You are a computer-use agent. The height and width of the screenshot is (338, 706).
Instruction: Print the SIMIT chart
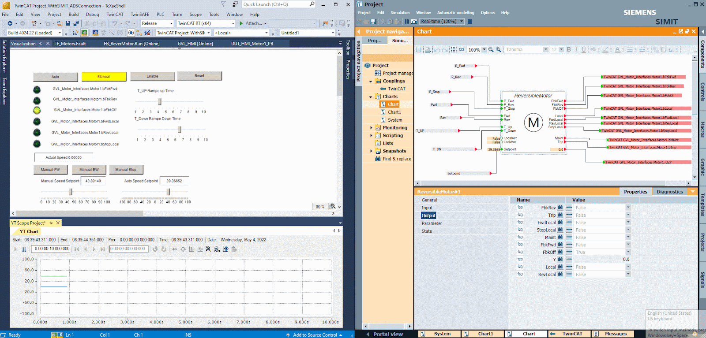[428, 50]
